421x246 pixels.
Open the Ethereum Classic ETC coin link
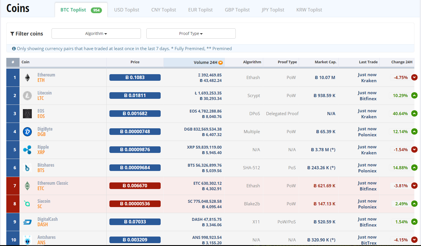pos(53,186)
